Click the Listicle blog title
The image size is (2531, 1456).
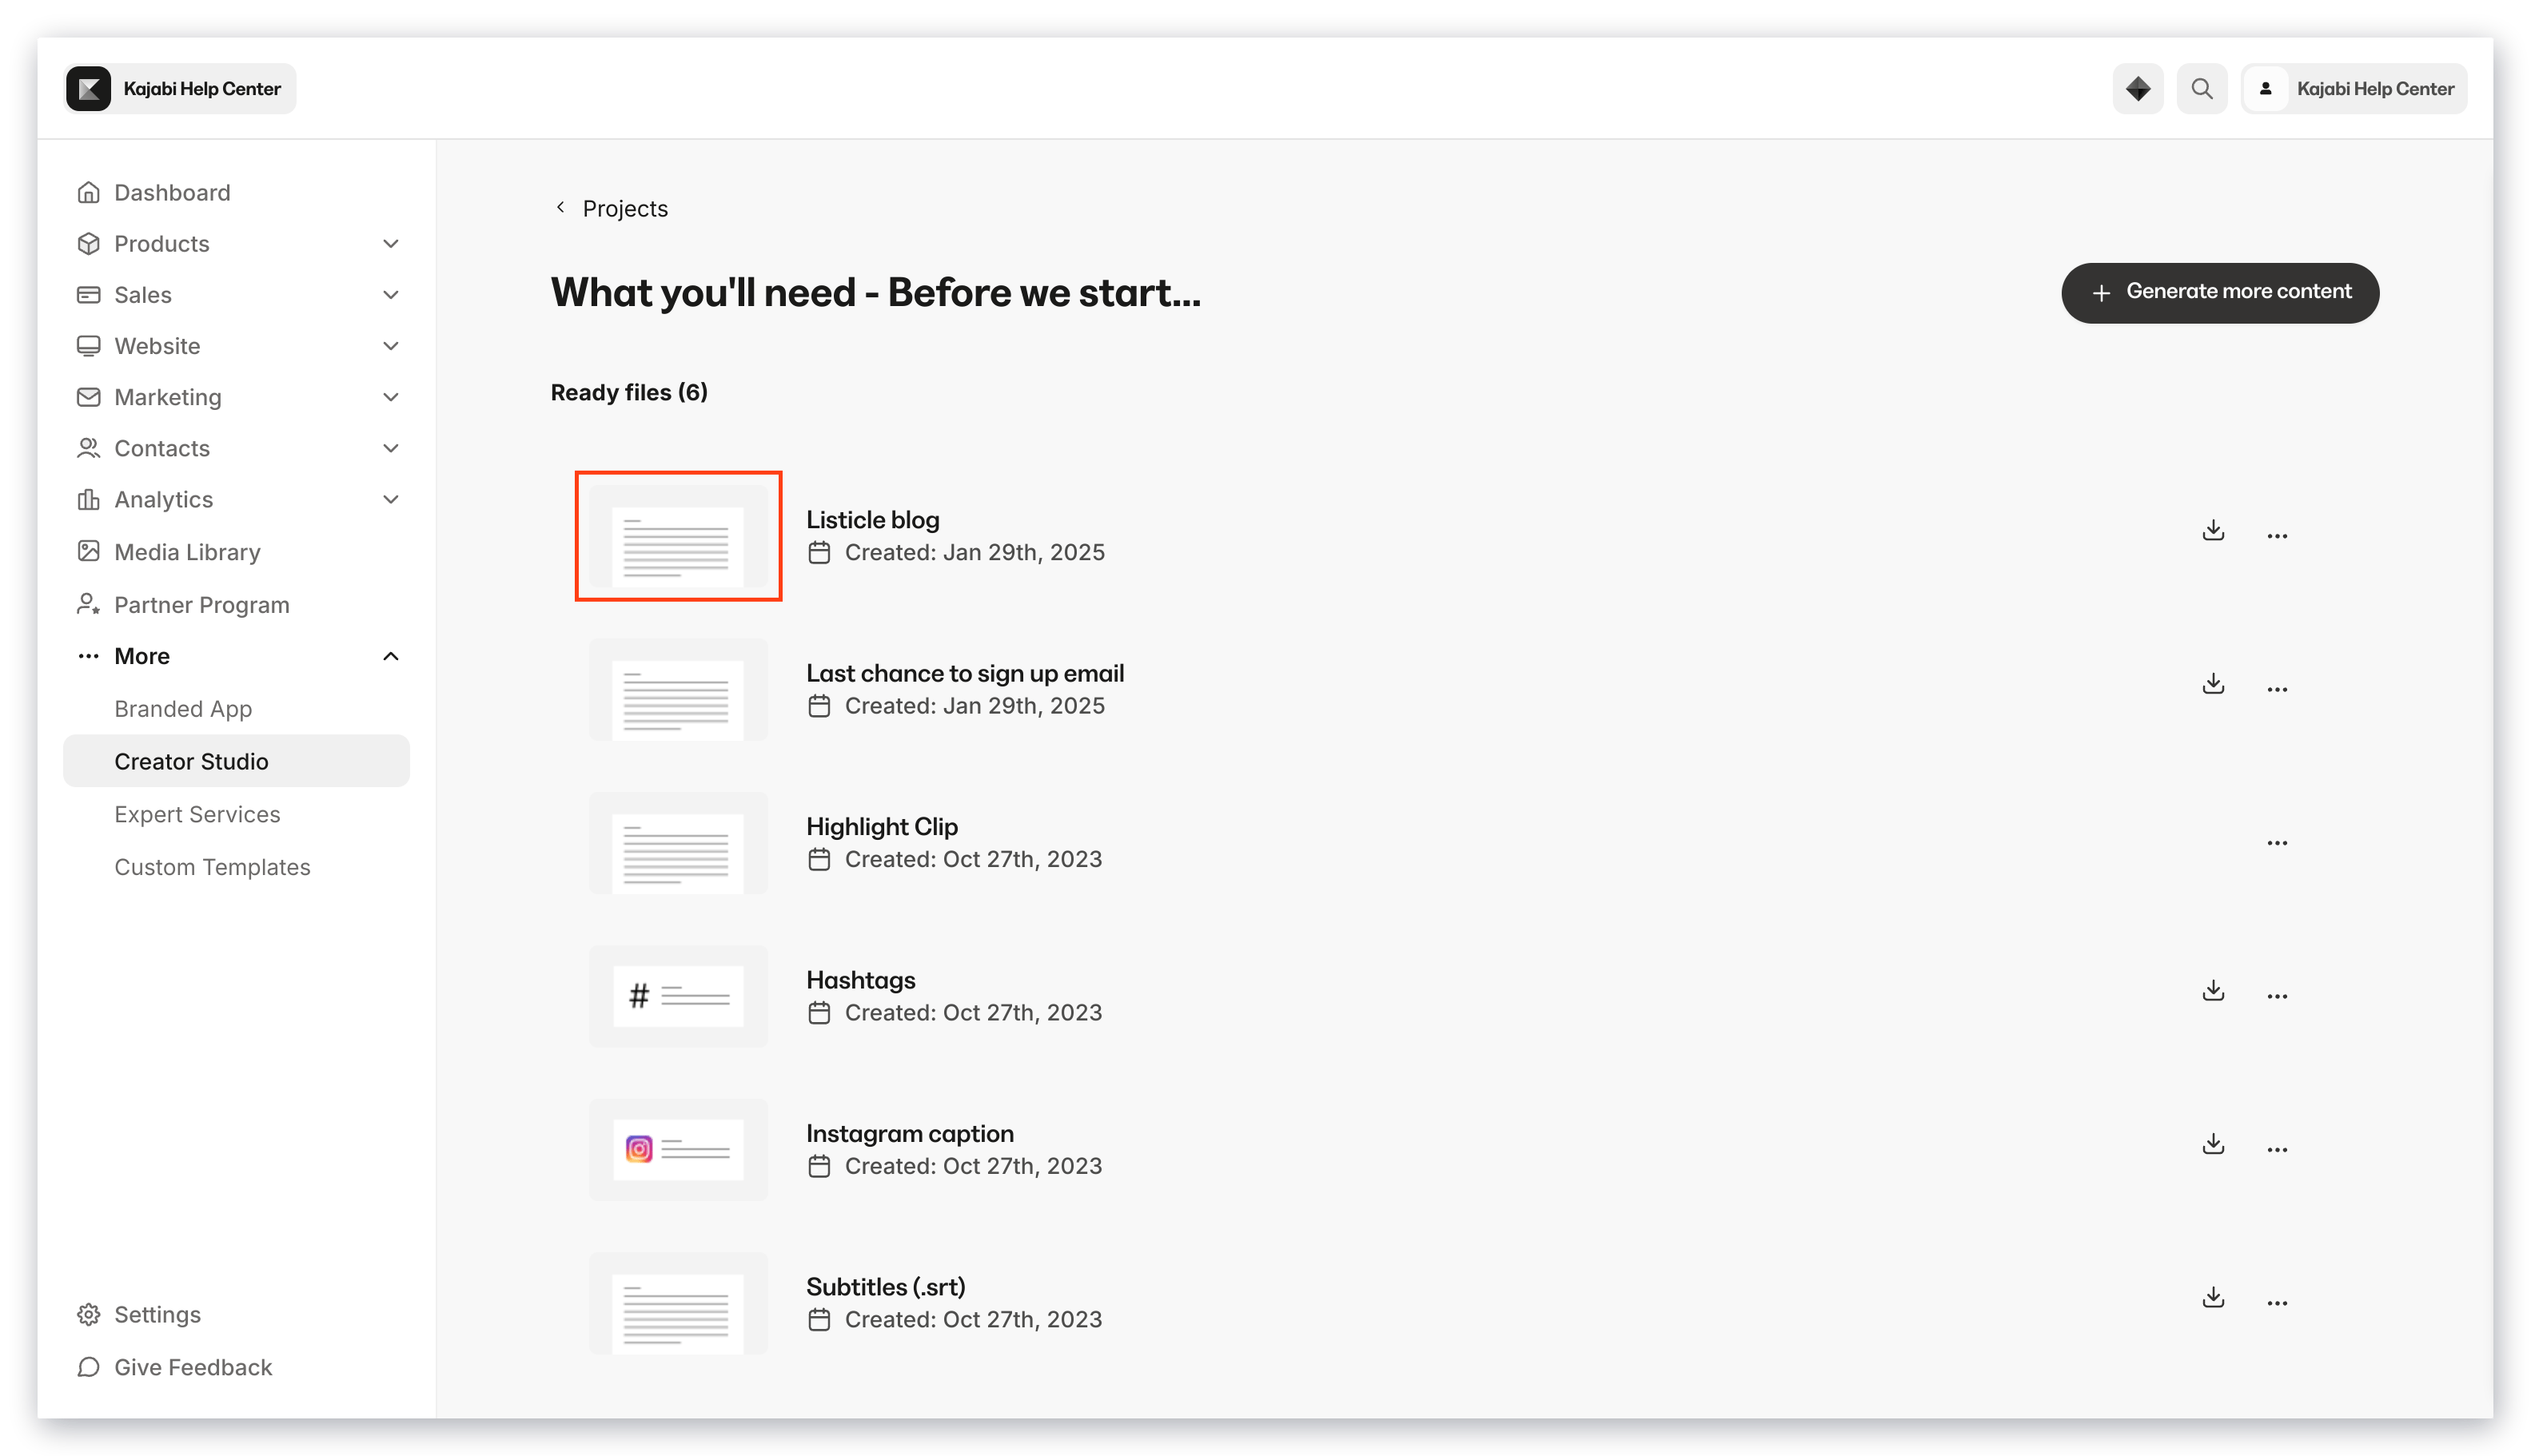pyautogui.click(x=872, y=520)
